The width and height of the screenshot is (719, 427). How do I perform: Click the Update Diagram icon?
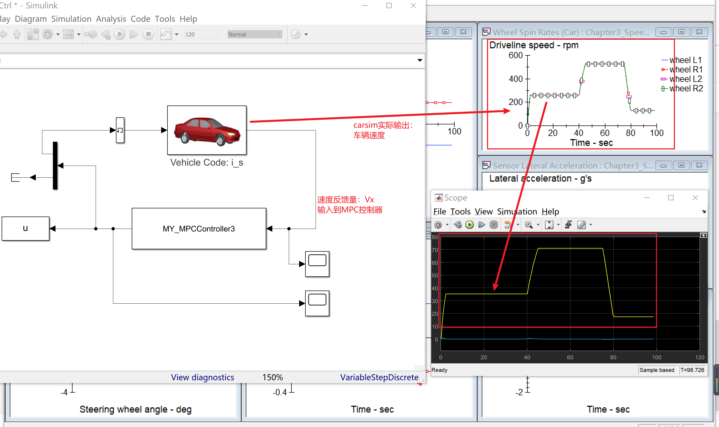click(x=91, y=34)
